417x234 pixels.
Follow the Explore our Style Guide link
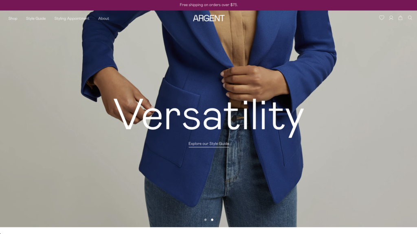(209, 144)
